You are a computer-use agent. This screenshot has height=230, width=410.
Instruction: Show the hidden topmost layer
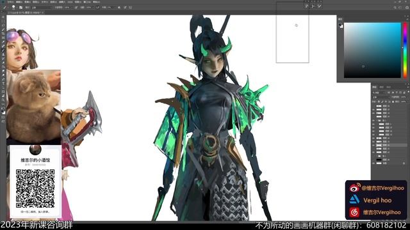(373, 106)
